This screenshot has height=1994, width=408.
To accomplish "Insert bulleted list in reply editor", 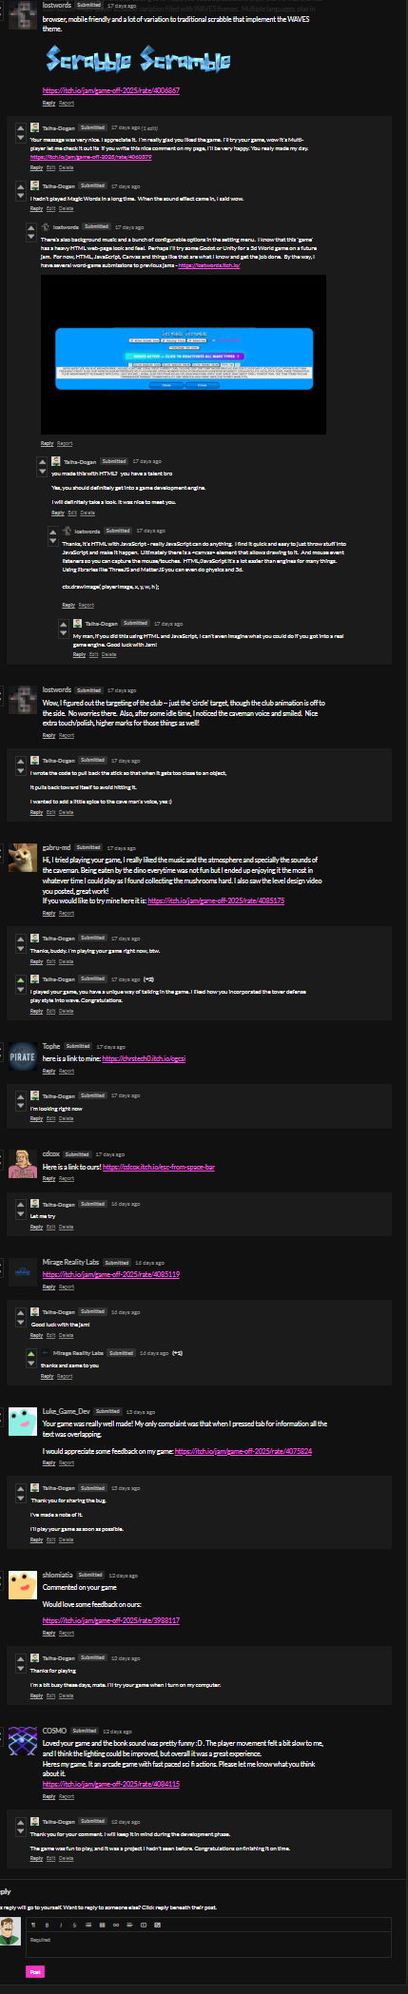I will [x=88, y=1925].
